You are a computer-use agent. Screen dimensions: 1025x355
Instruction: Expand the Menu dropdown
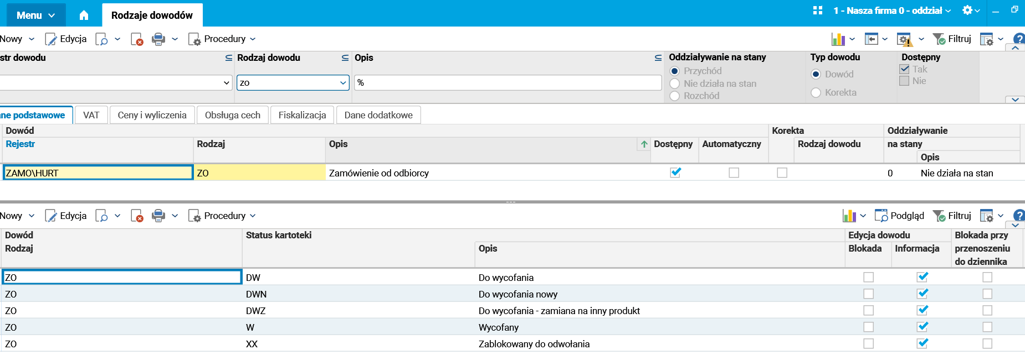coord(36,15)
